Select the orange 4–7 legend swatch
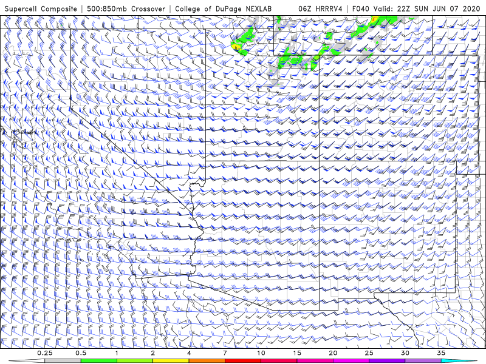 click(x=207, y=361)
